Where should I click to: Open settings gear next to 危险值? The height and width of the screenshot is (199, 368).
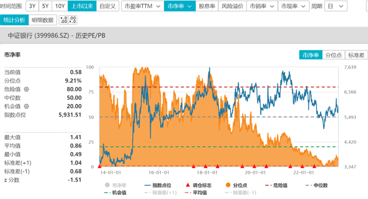pyautogui.click(x=27, y=89)
